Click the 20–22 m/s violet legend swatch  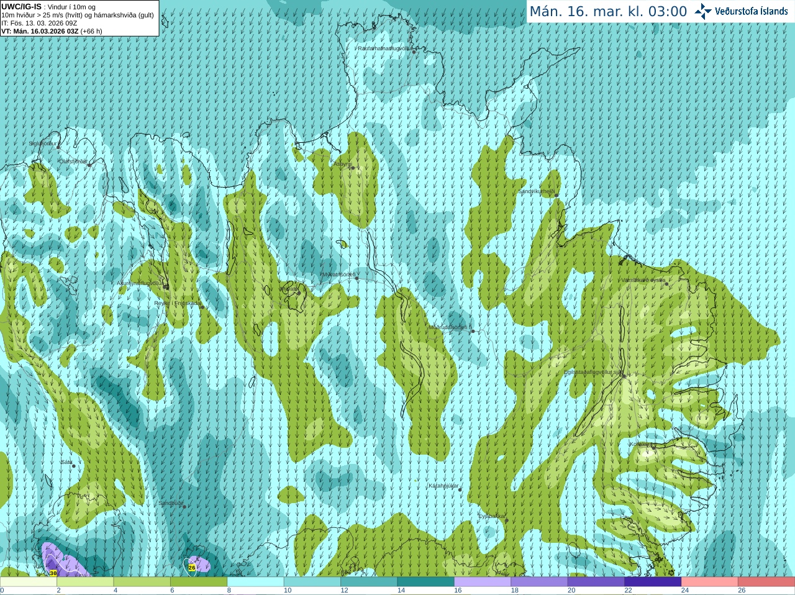(x=596, y=582)
